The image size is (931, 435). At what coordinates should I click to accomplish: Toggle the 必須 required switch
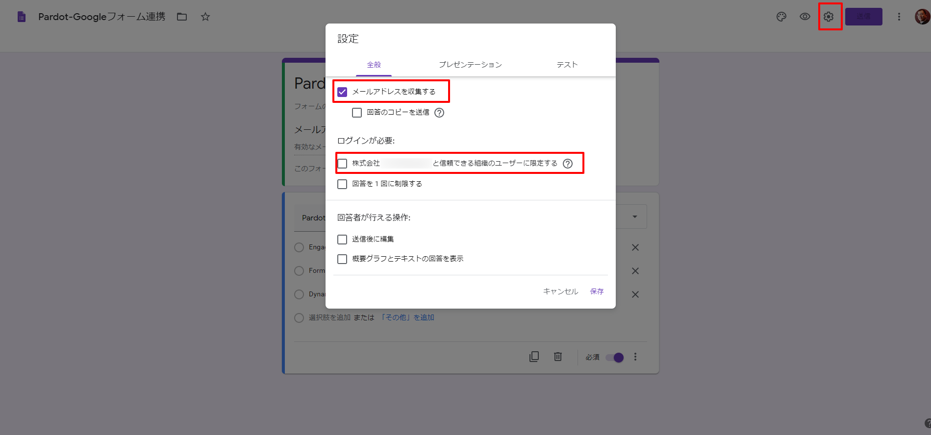[615, 358]
